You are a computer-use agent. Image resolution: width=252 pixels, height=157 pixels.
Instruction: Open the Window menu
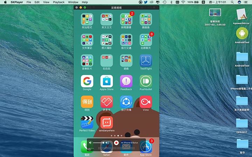point(73,2)
